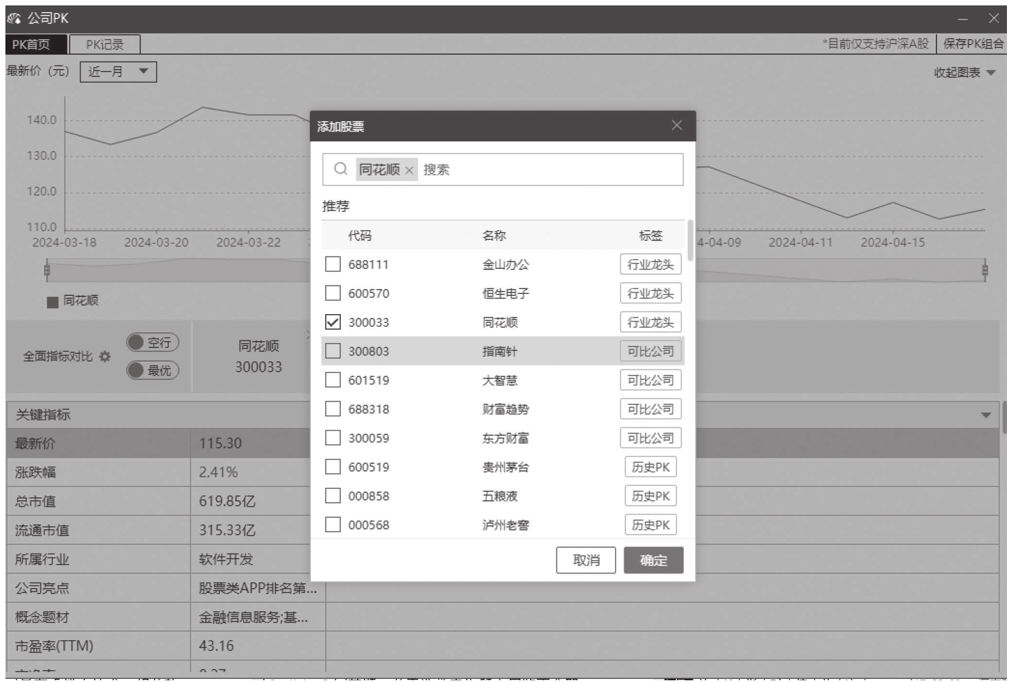This screenshot has width=1009, height=683.
Task: Click the stock list scrollbar in dialog
Action: pos(690,240)
